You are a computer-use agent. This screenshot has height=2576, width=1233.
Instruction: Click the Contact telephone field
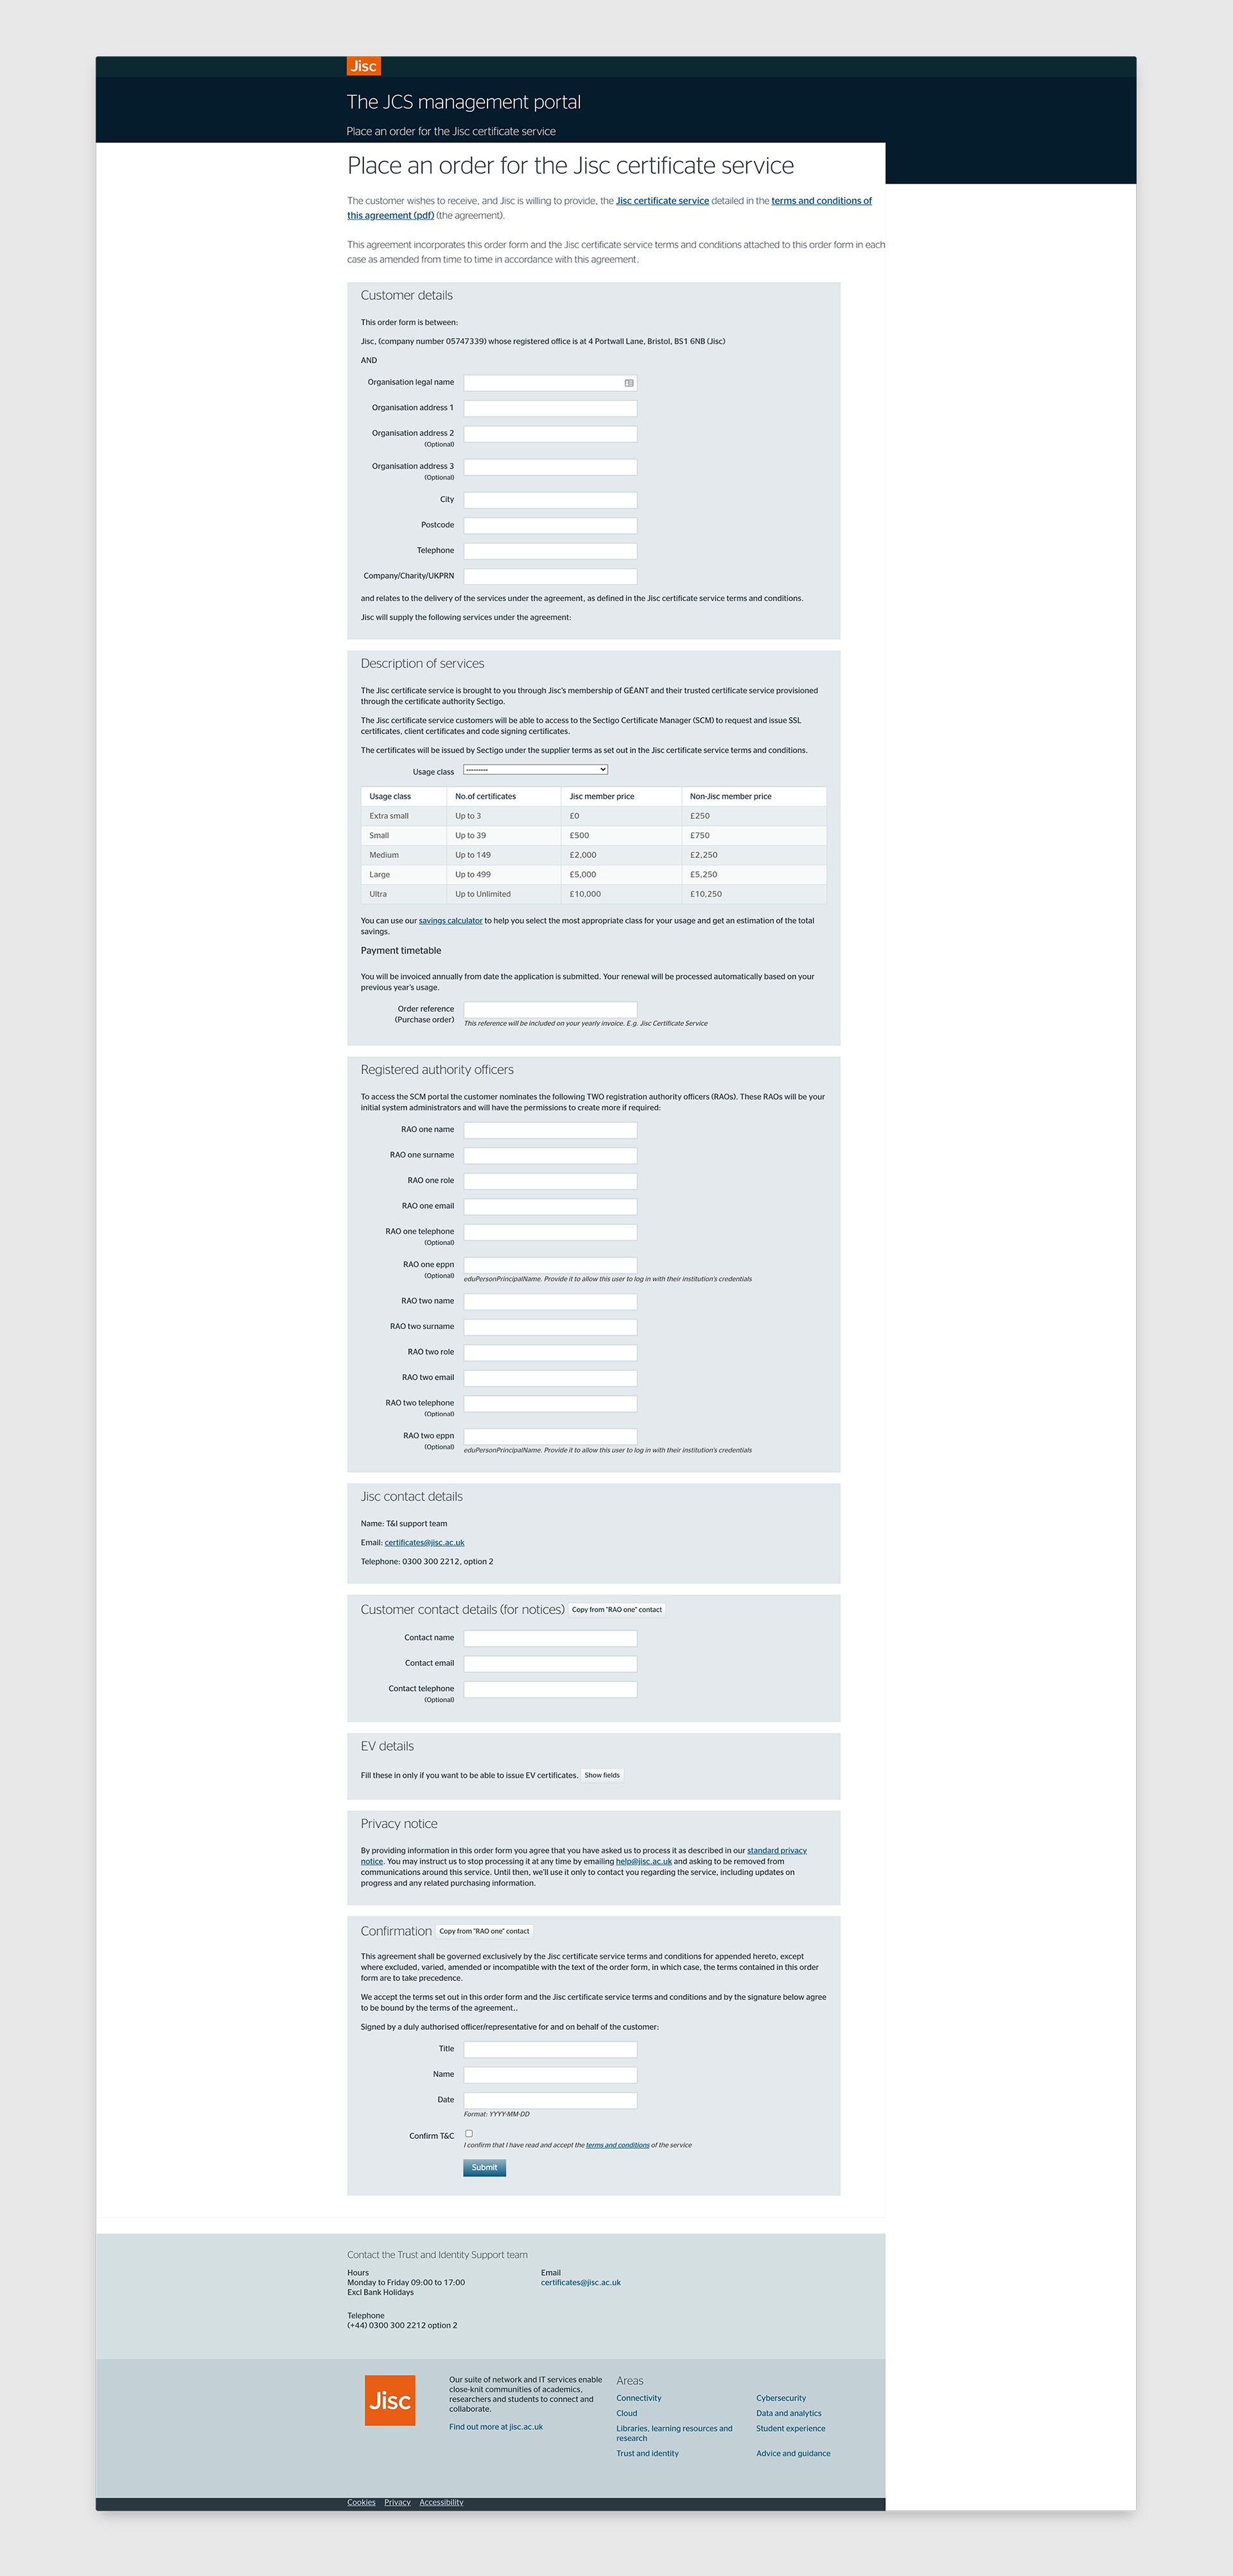(550, 1689)
